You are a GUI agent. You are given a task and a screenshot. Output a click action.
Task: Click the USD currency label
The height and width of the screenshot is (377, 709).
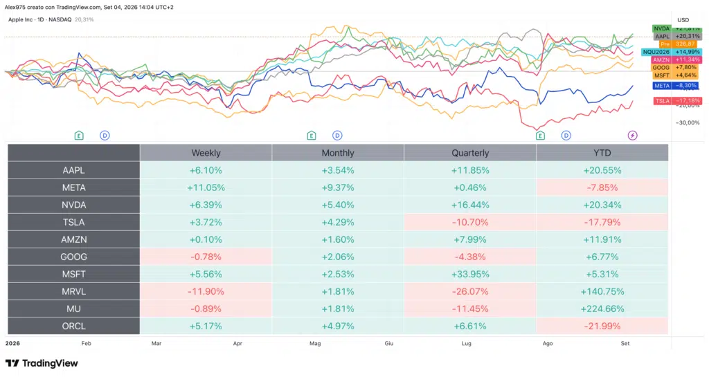(683, 20)
